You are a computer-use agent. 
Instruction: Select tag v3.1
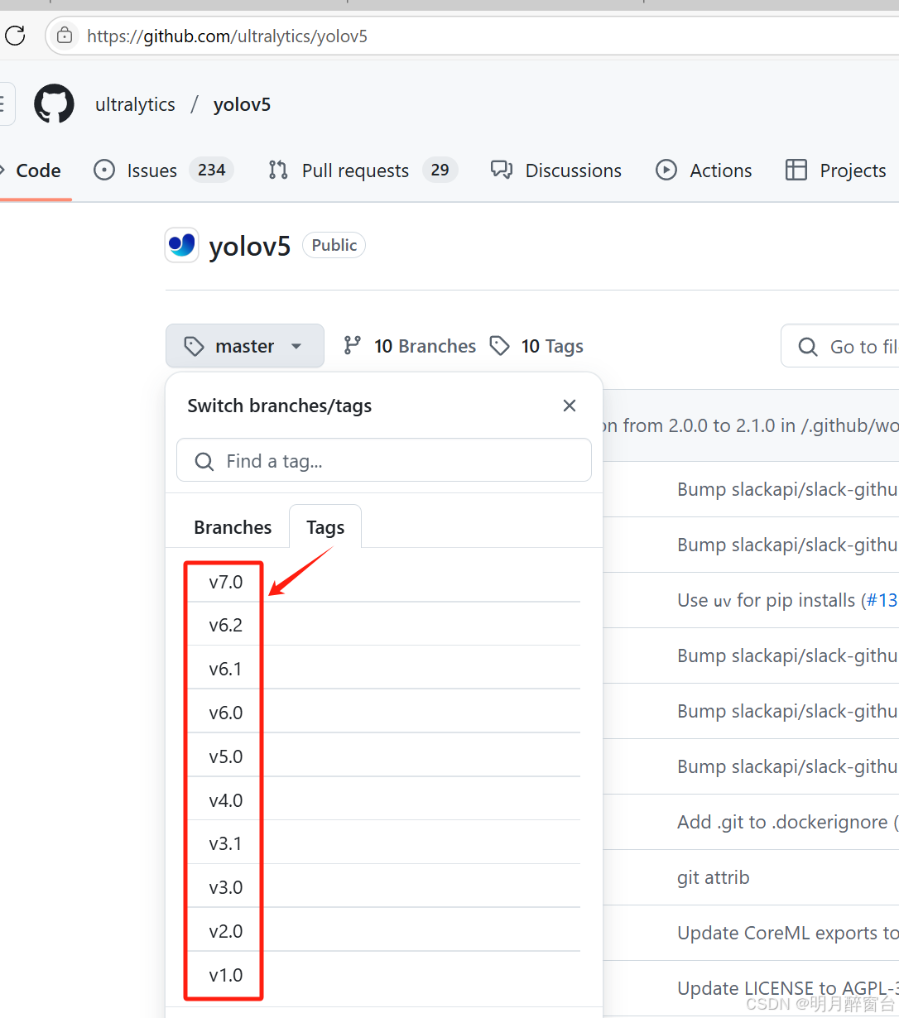click(x=384, y=843)
